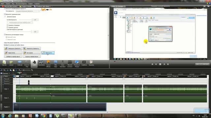
Task: Click the timeline zoom-in magnifier
Action: (32, 70)
